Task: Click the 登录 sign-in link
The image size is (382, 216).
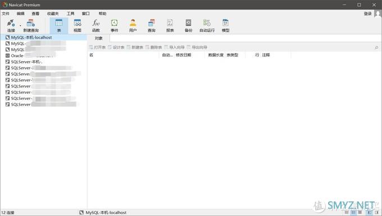Action: (367, 13)
